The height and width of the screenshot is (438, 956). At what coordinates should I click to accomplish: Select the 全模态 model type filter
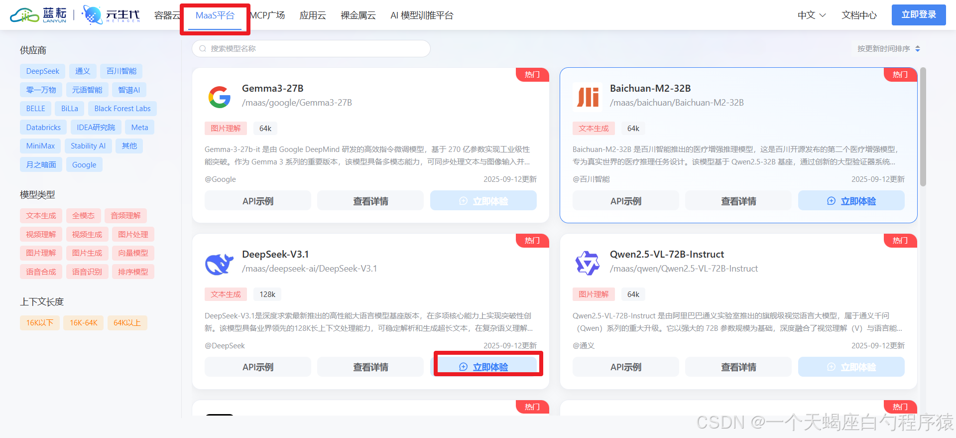(x=84, y=216)
